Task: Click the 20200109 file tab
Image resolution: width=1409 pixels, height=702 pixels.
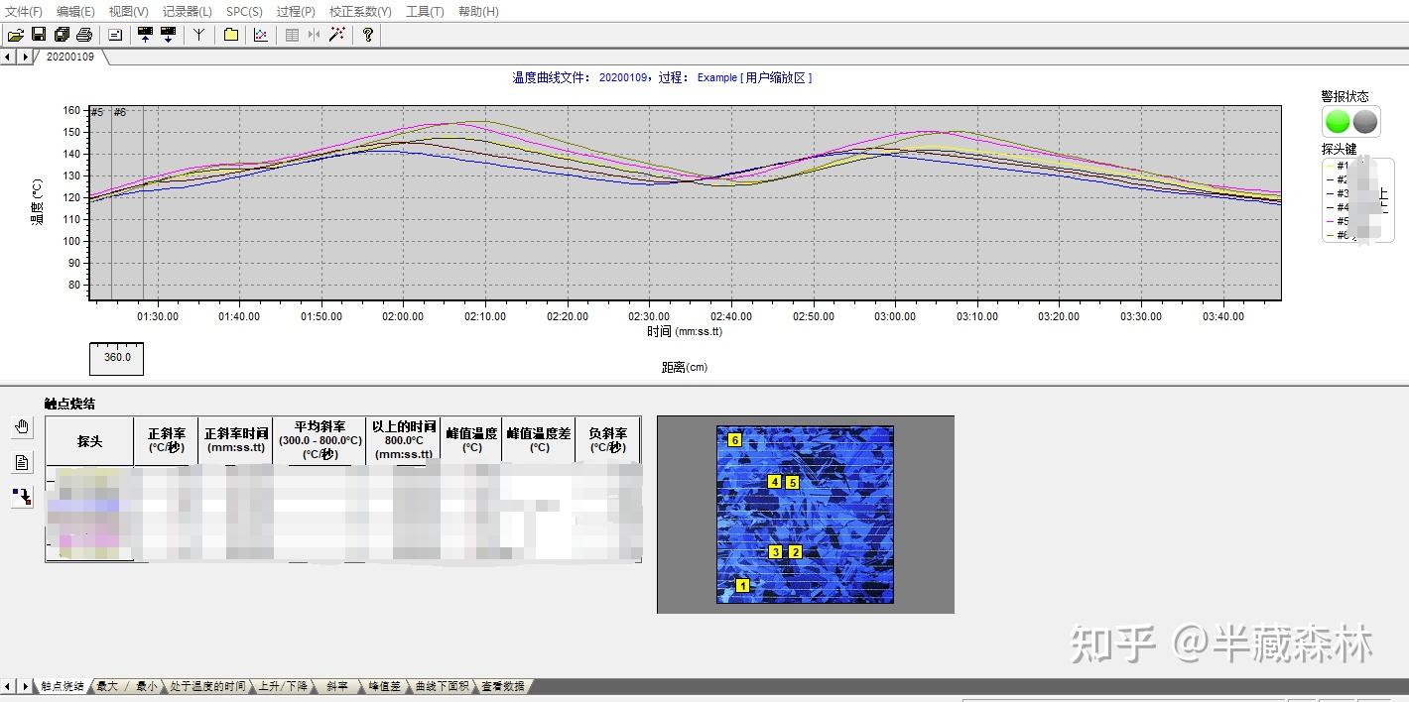Action: [69, 58]
